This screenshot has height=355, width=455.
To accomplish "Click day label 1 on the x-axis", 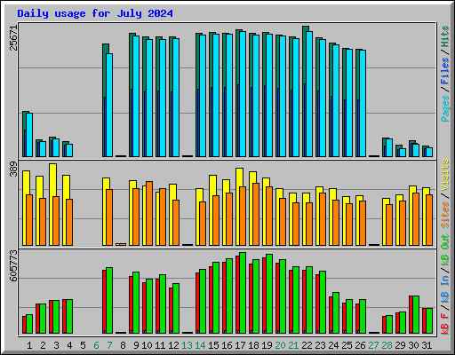I will coord(29,345).
